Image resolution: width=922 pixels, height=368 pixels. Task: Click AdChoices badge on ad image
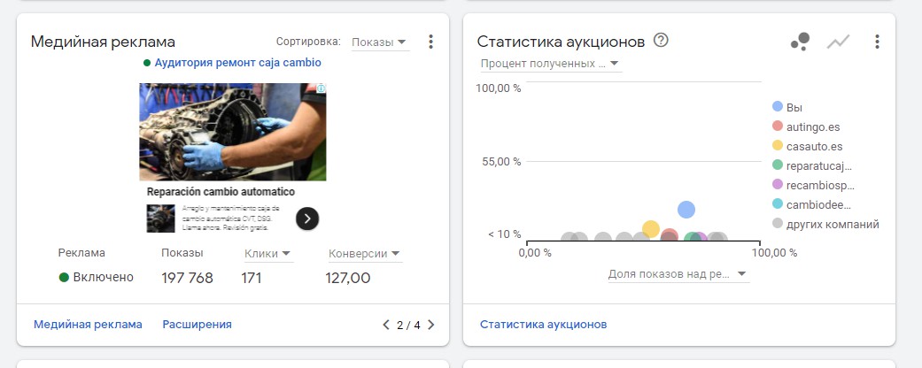point(321,88)
